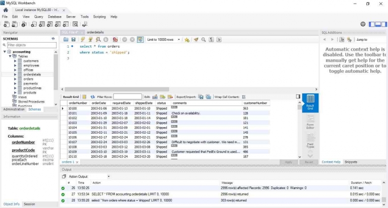This screenshot has height=208, width=388.
Task: Collapse the Tables node
Action: click(10, 56)
